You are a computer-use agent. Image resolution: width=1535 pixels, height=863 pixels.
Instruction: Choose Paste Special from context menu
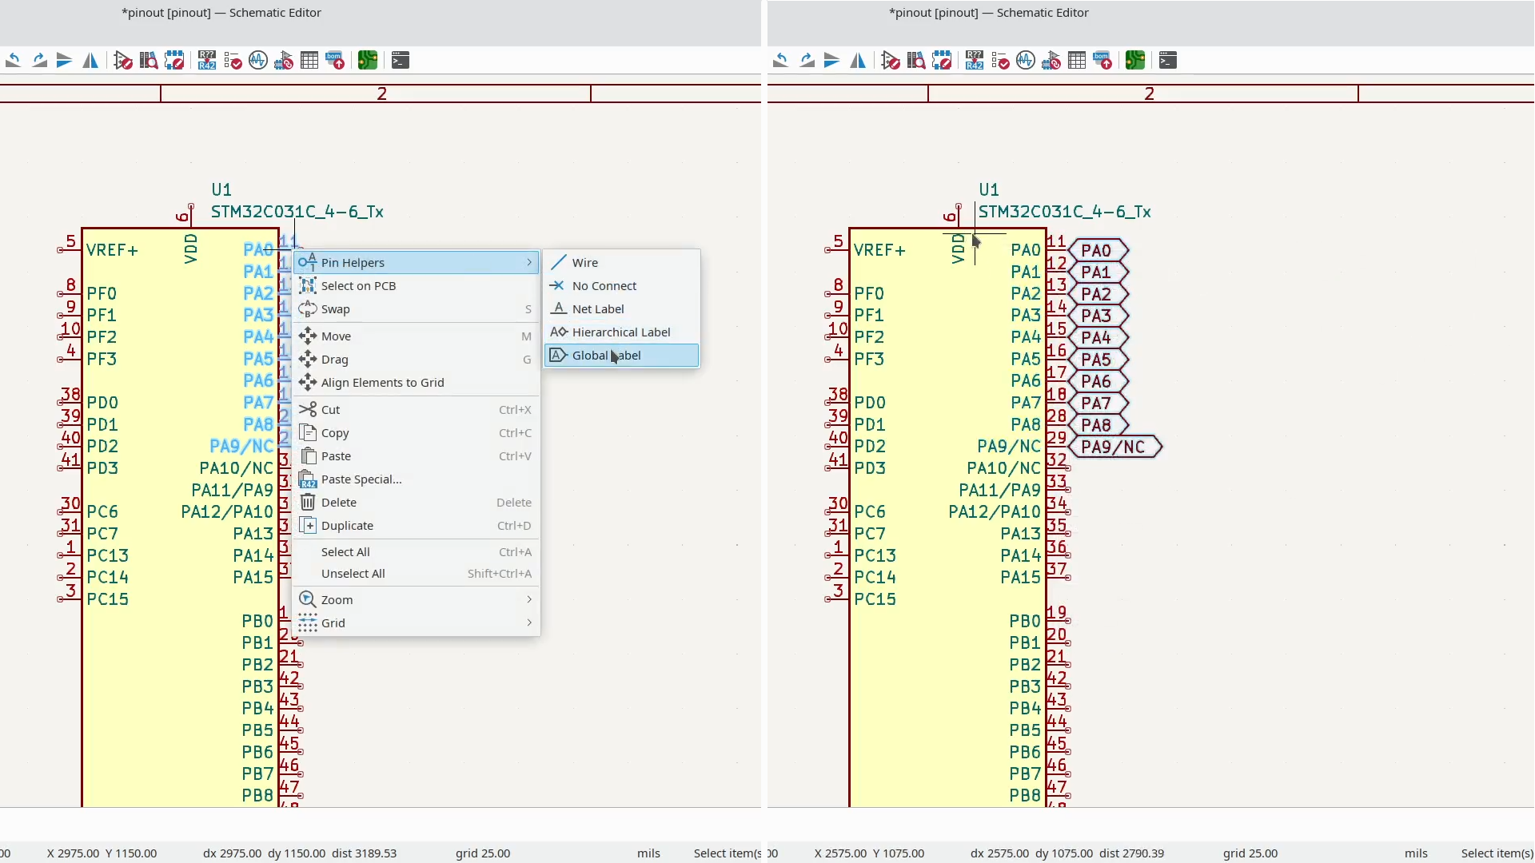361,479
